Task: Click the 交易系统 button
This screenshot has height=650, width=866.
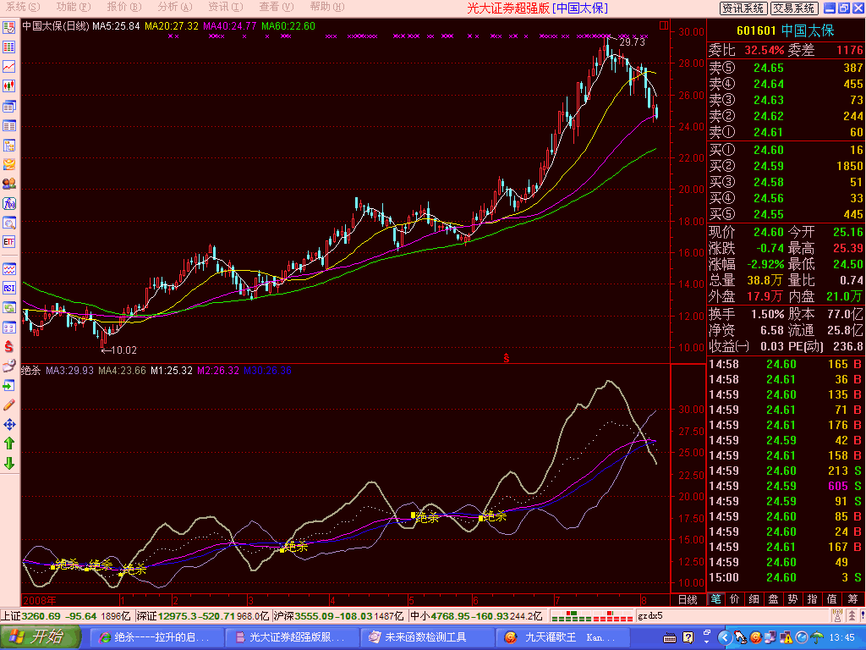Action: coord(793,8)
